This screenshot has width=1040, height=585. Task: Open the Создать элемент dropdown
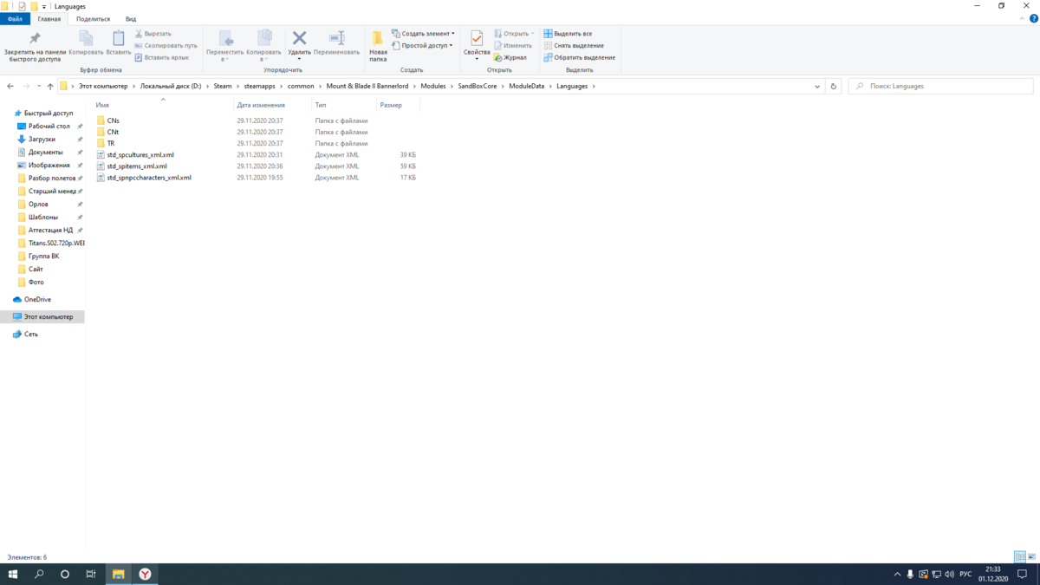point(423,34)
